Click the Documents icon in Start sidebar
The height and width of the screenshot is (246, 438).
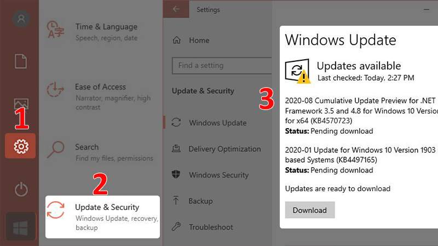point(21,61)
